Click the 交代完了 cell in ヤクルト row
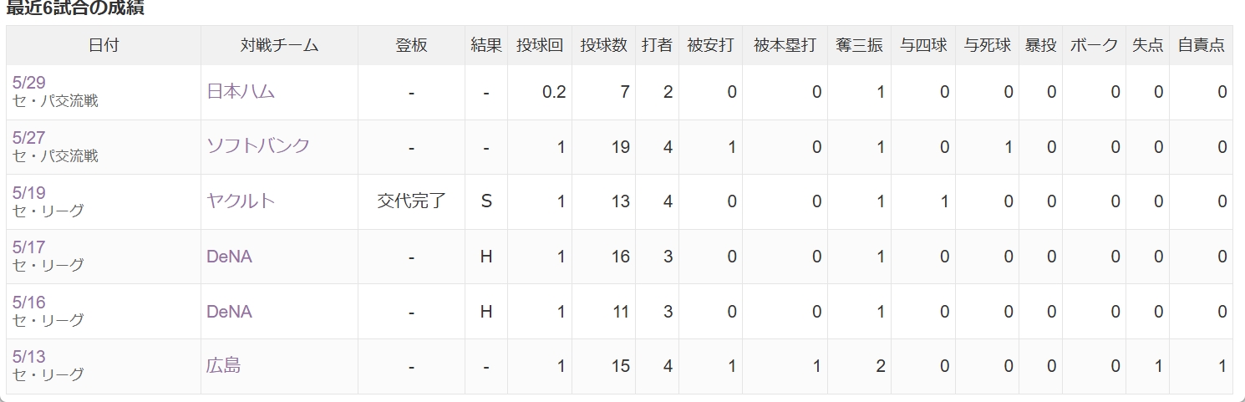 pos(412,201)
